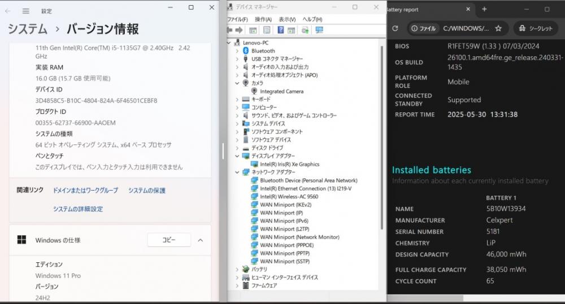Close the Battery report tab
The image size is (565, 304).
(x=468, y=10)
